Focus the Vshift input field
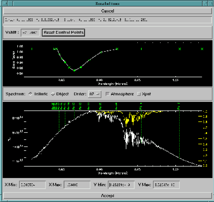The width and height of the screenshot is (214, 202). coord(30,33)
